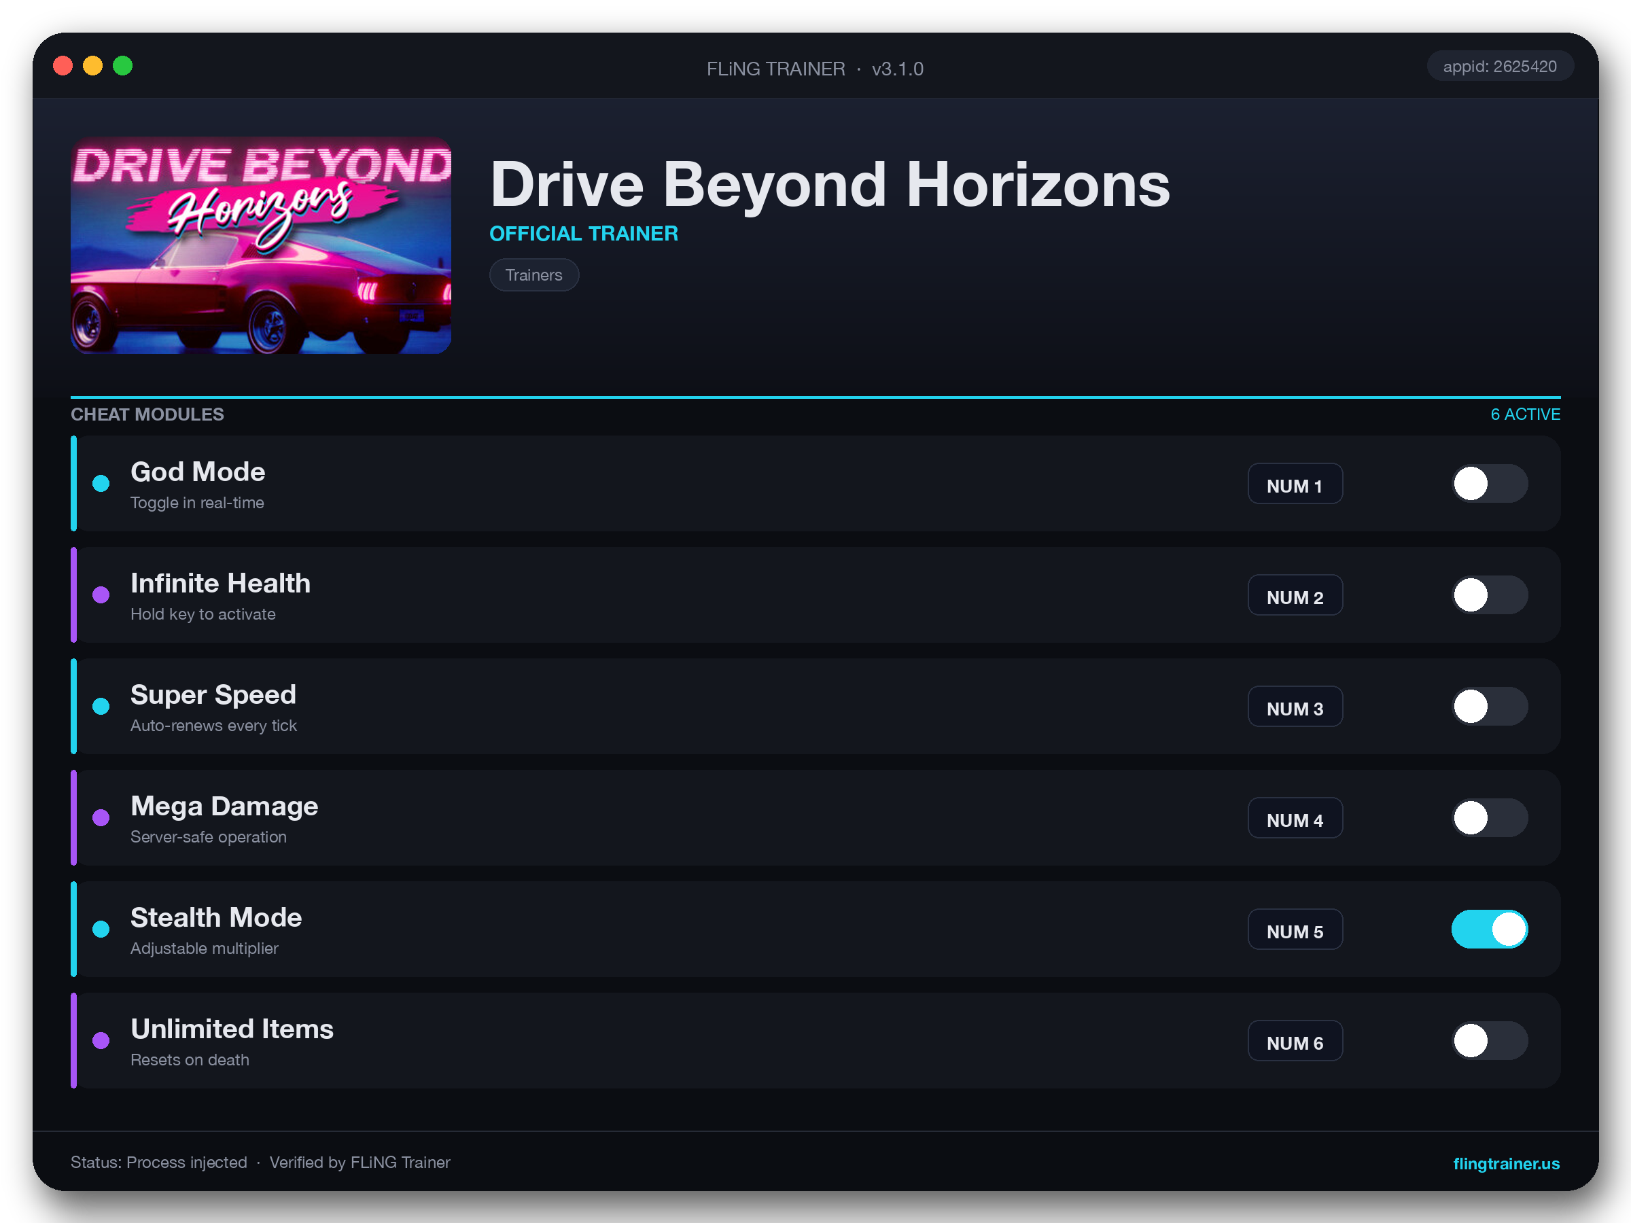Click the CHEAT MODULES section heading
The image size is (1631, 1223).
click(147, 414)
